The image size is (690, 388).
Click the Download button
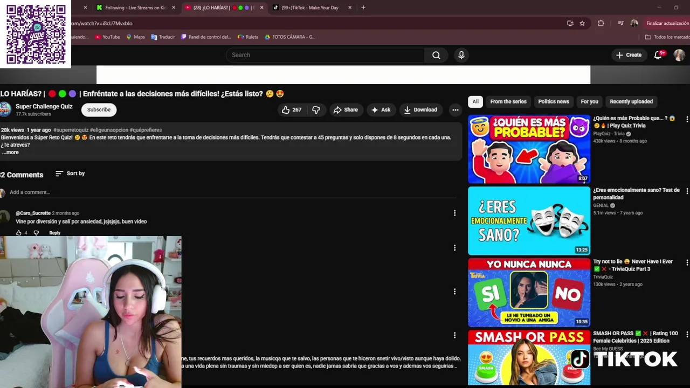[x=420, y=110]
